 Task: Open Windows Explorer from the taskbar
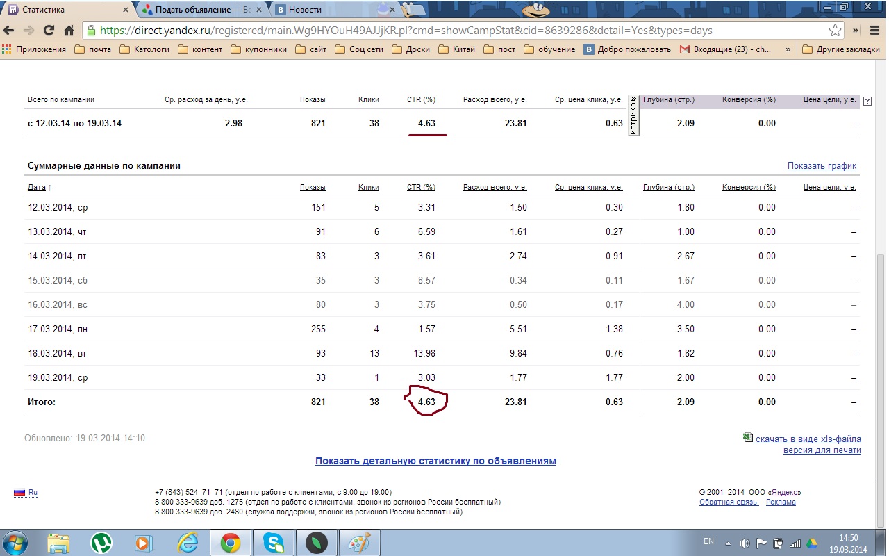(x=59, y=542)
